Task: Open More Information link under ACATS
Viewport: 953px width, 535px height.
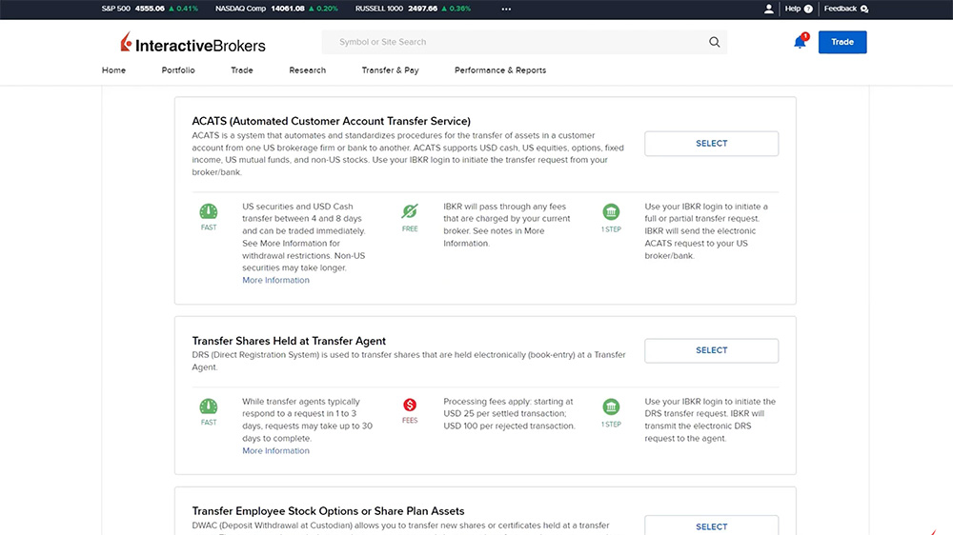Action: 275,281
